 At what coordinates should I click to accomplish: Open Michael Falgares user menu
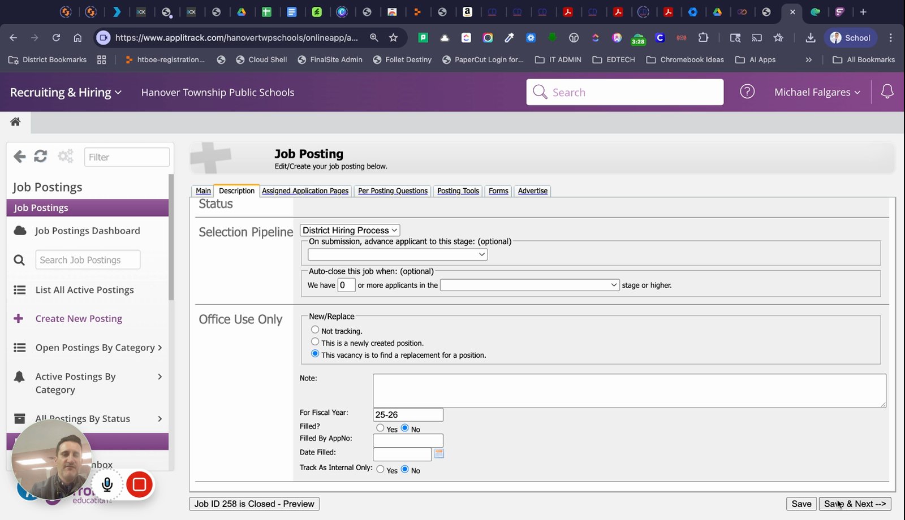tap(817, 92)
